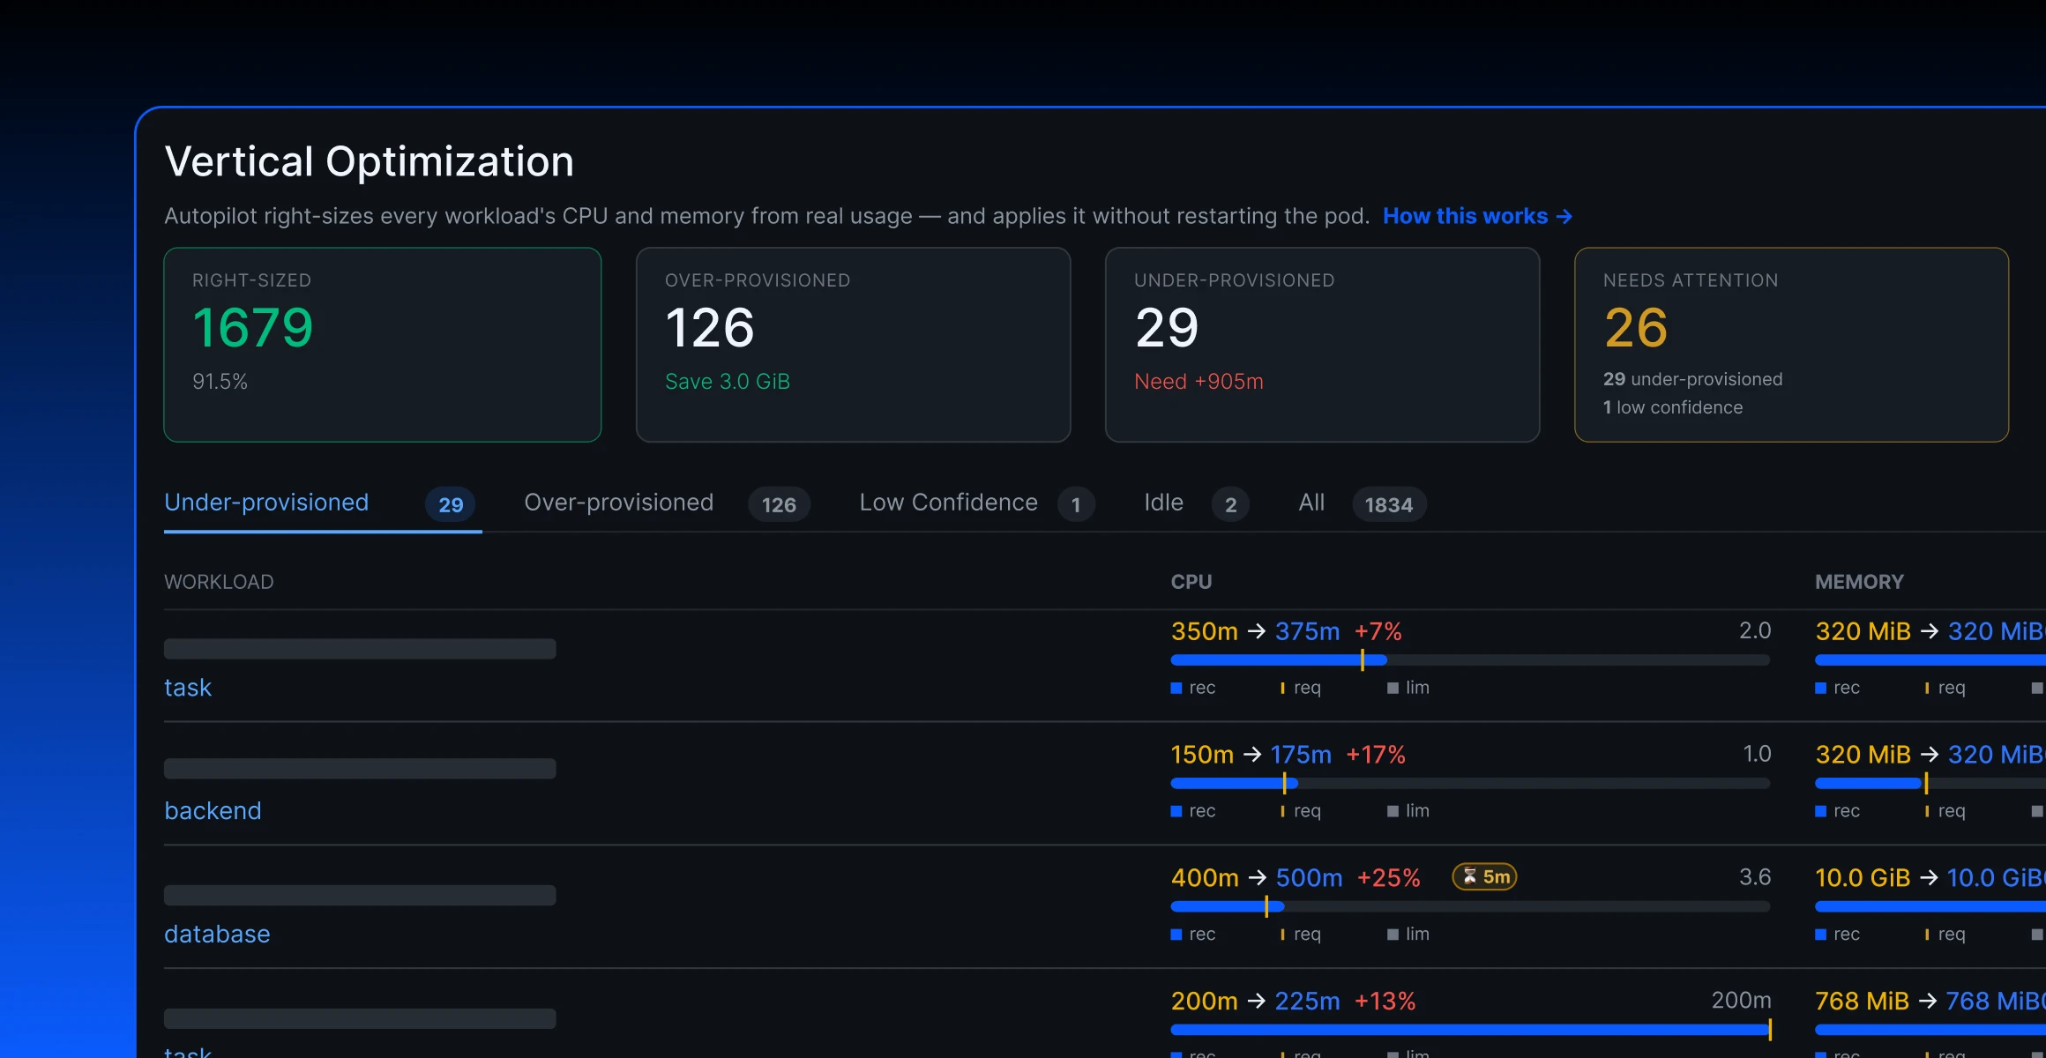Click the '1 low confidence' text
The width and height of the screenshot is (2046, 1058).
coord(1673,407)
